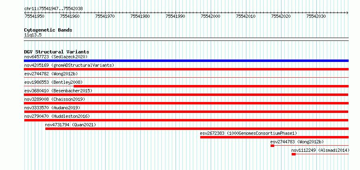Click the chr11:75541947..75542038 region label
Image resolution: width=360 pixels, height=170 pixels.
point(53,8)
